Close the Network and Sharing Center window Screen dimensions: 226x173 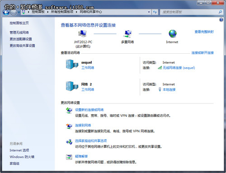pos(218,3)
